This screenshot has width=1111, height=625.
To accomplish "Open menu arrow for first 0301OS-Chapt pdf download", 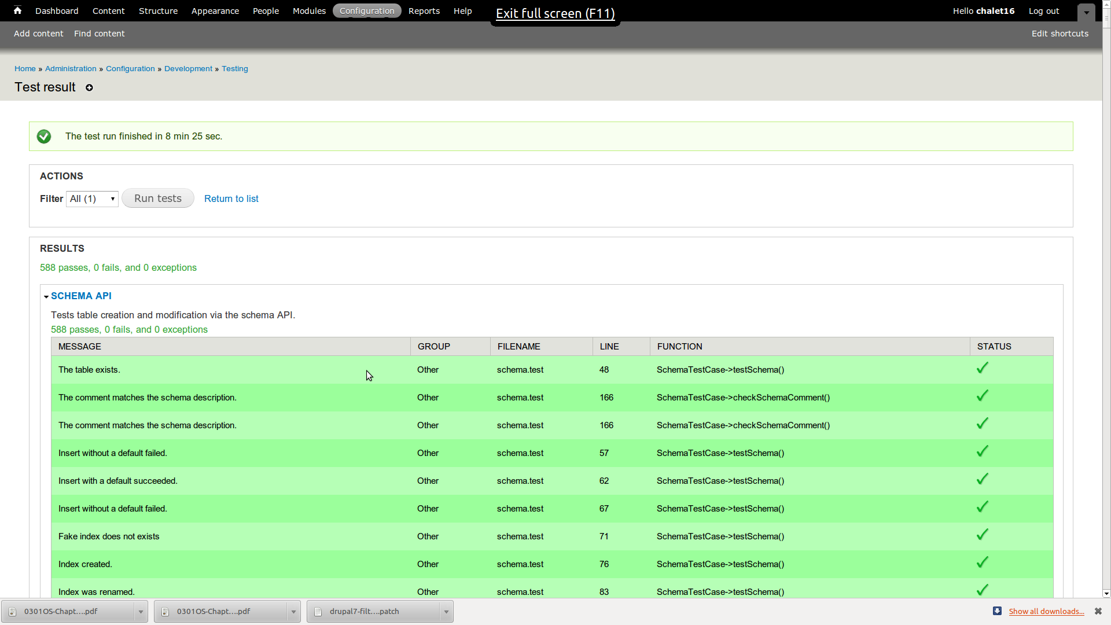I will 140,612.
